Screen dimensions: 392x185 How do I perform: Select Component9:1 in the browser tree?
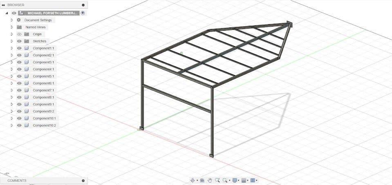point(43,105)
